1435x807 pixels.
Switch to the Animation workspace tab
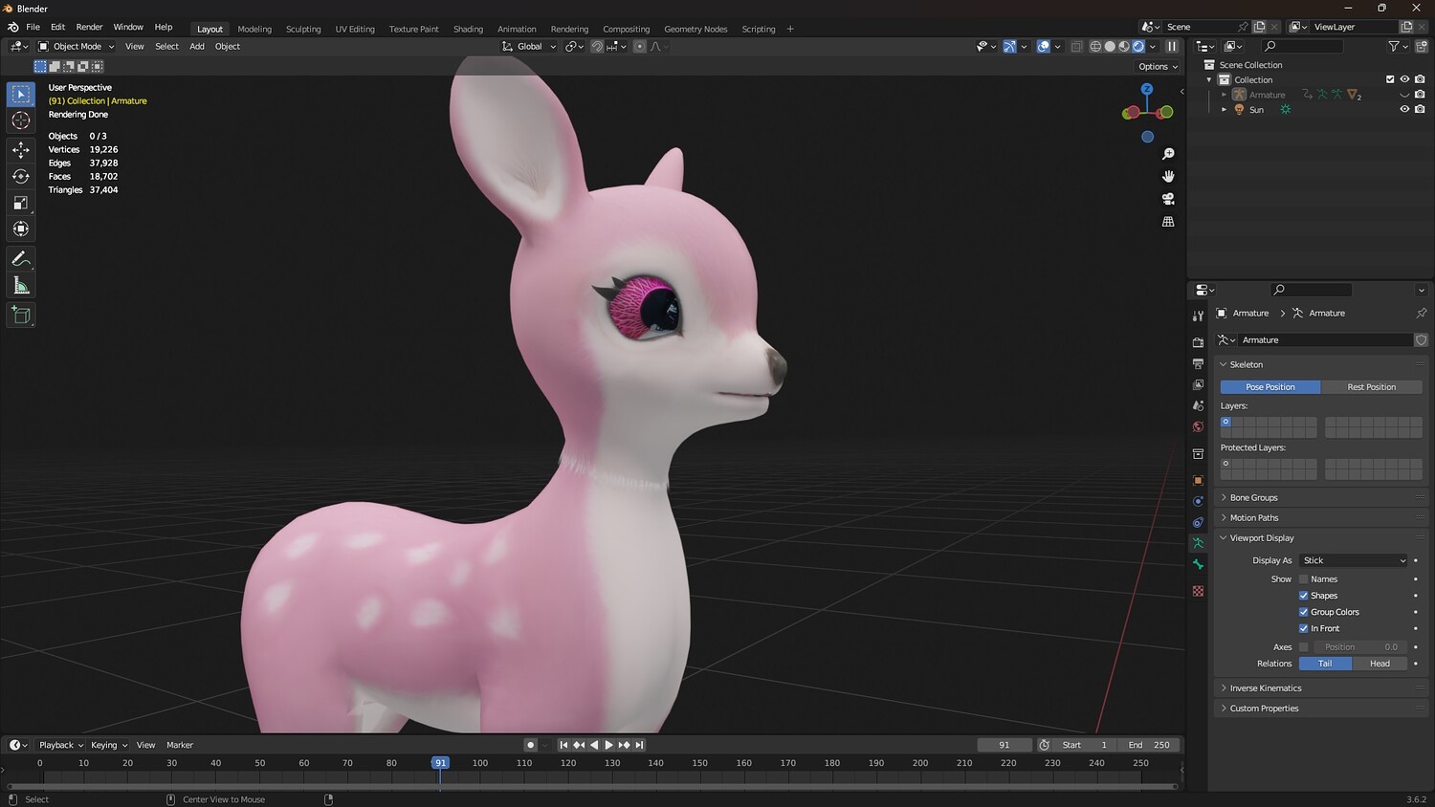pos(517,29)
